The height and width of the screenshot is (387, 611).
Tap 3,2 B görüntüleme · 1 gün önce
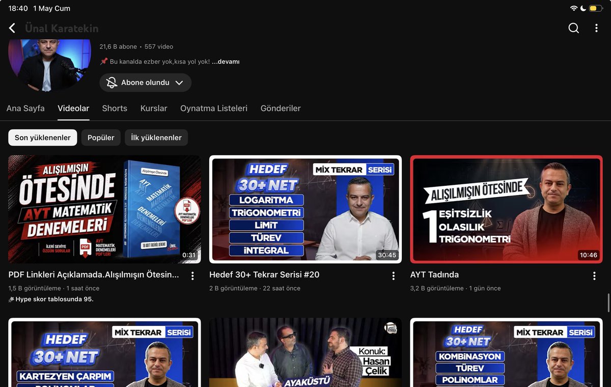(455, 288)
